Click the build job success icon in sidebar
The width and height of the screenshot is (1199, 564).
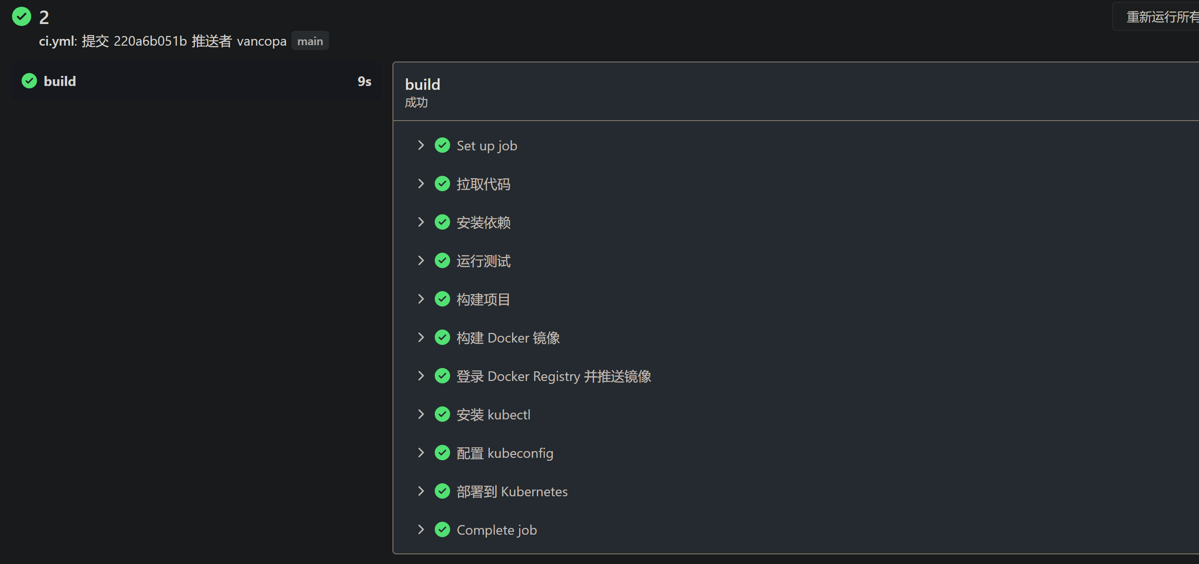29,80
